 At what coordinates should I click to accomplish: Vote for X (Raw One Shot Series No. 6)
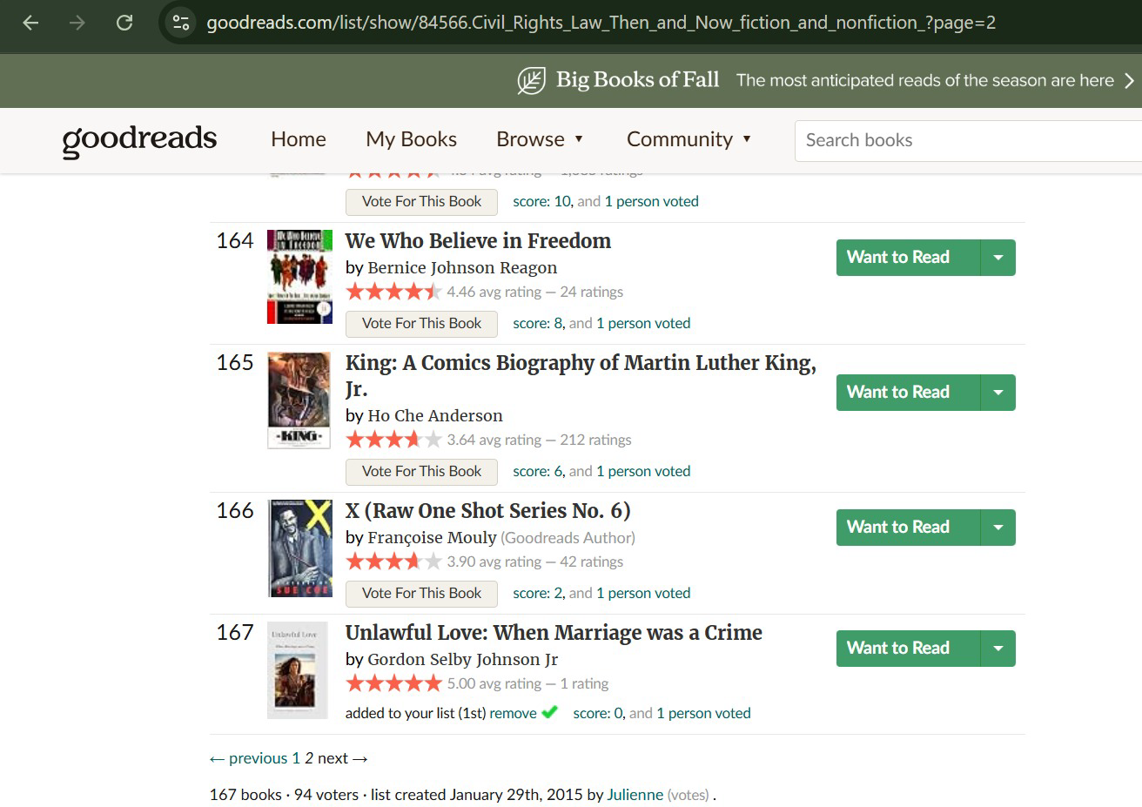(x=421, y=593)
